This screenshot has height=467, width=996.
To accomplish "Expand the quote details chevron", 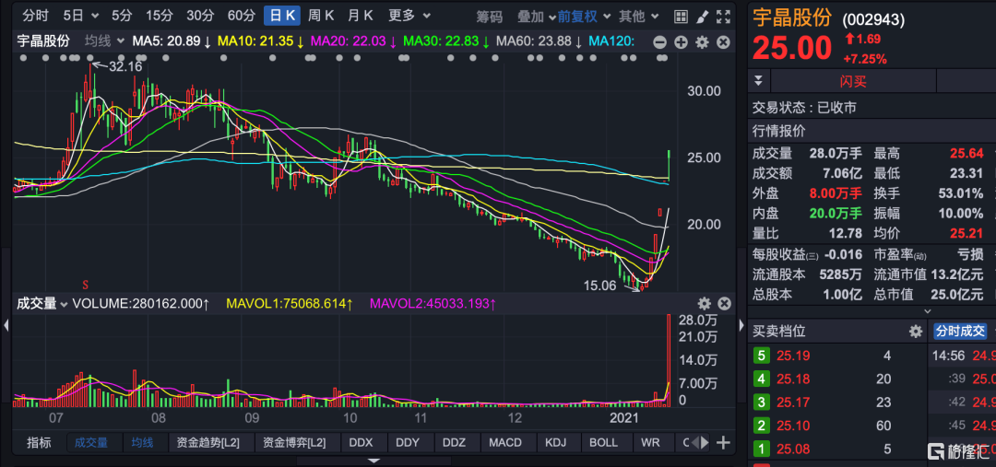I will click(928, 311).
